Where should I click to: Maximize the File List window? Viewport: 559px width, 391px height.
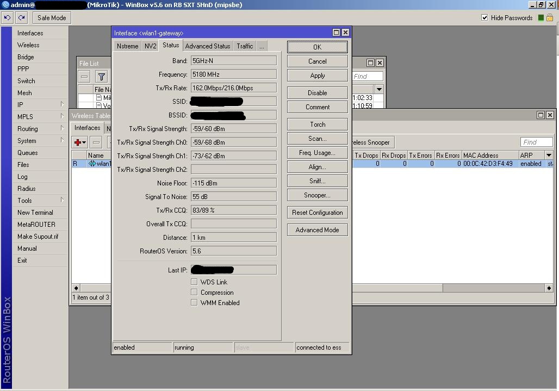370,63
